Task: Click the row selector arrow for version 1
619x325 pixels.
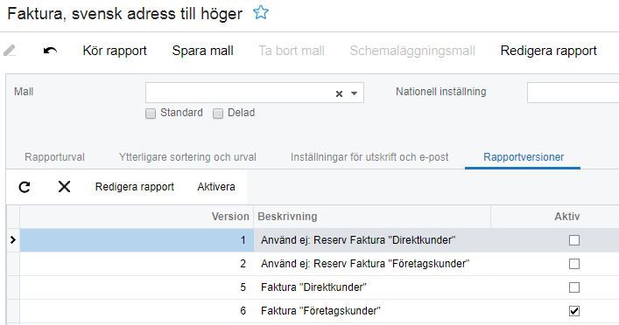Action: pos(12,239)
